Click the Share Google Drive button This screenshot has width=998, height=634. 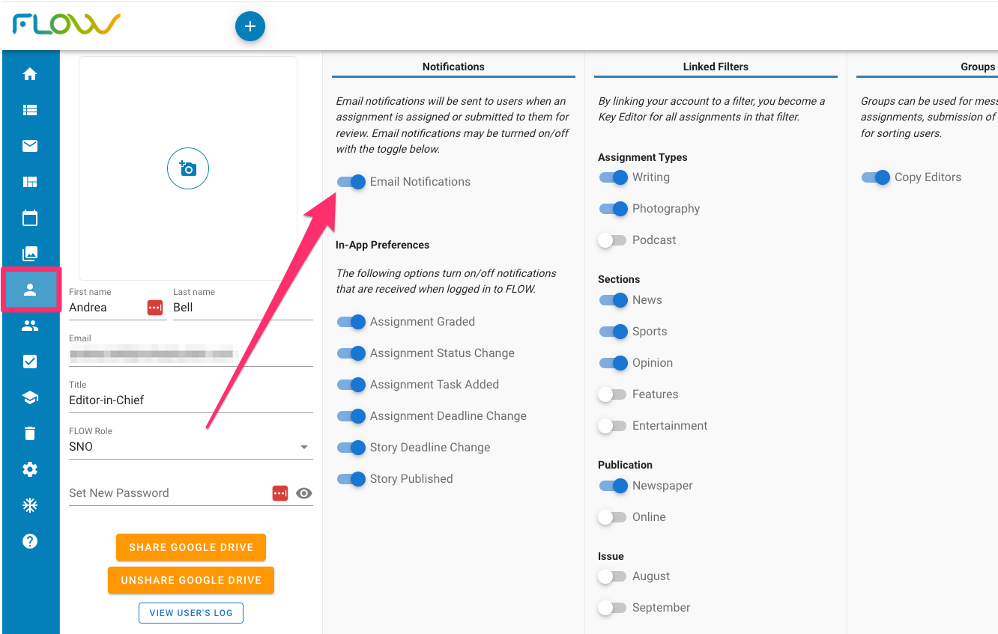(191, 547)
